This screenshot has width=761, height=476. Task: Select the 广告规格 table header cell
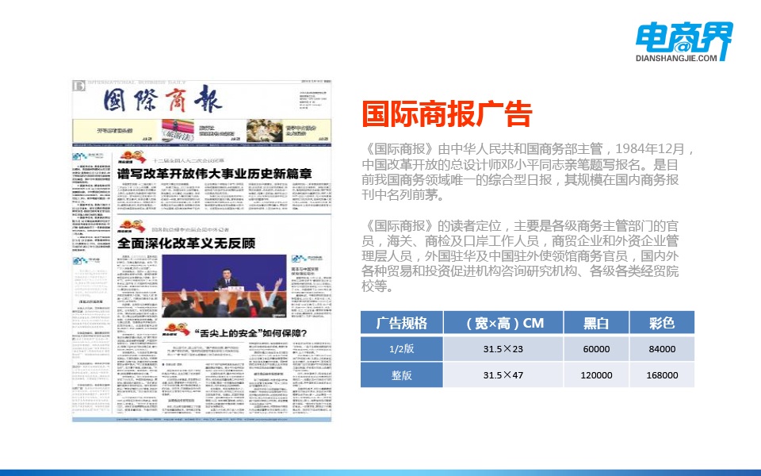coord(402,323)
